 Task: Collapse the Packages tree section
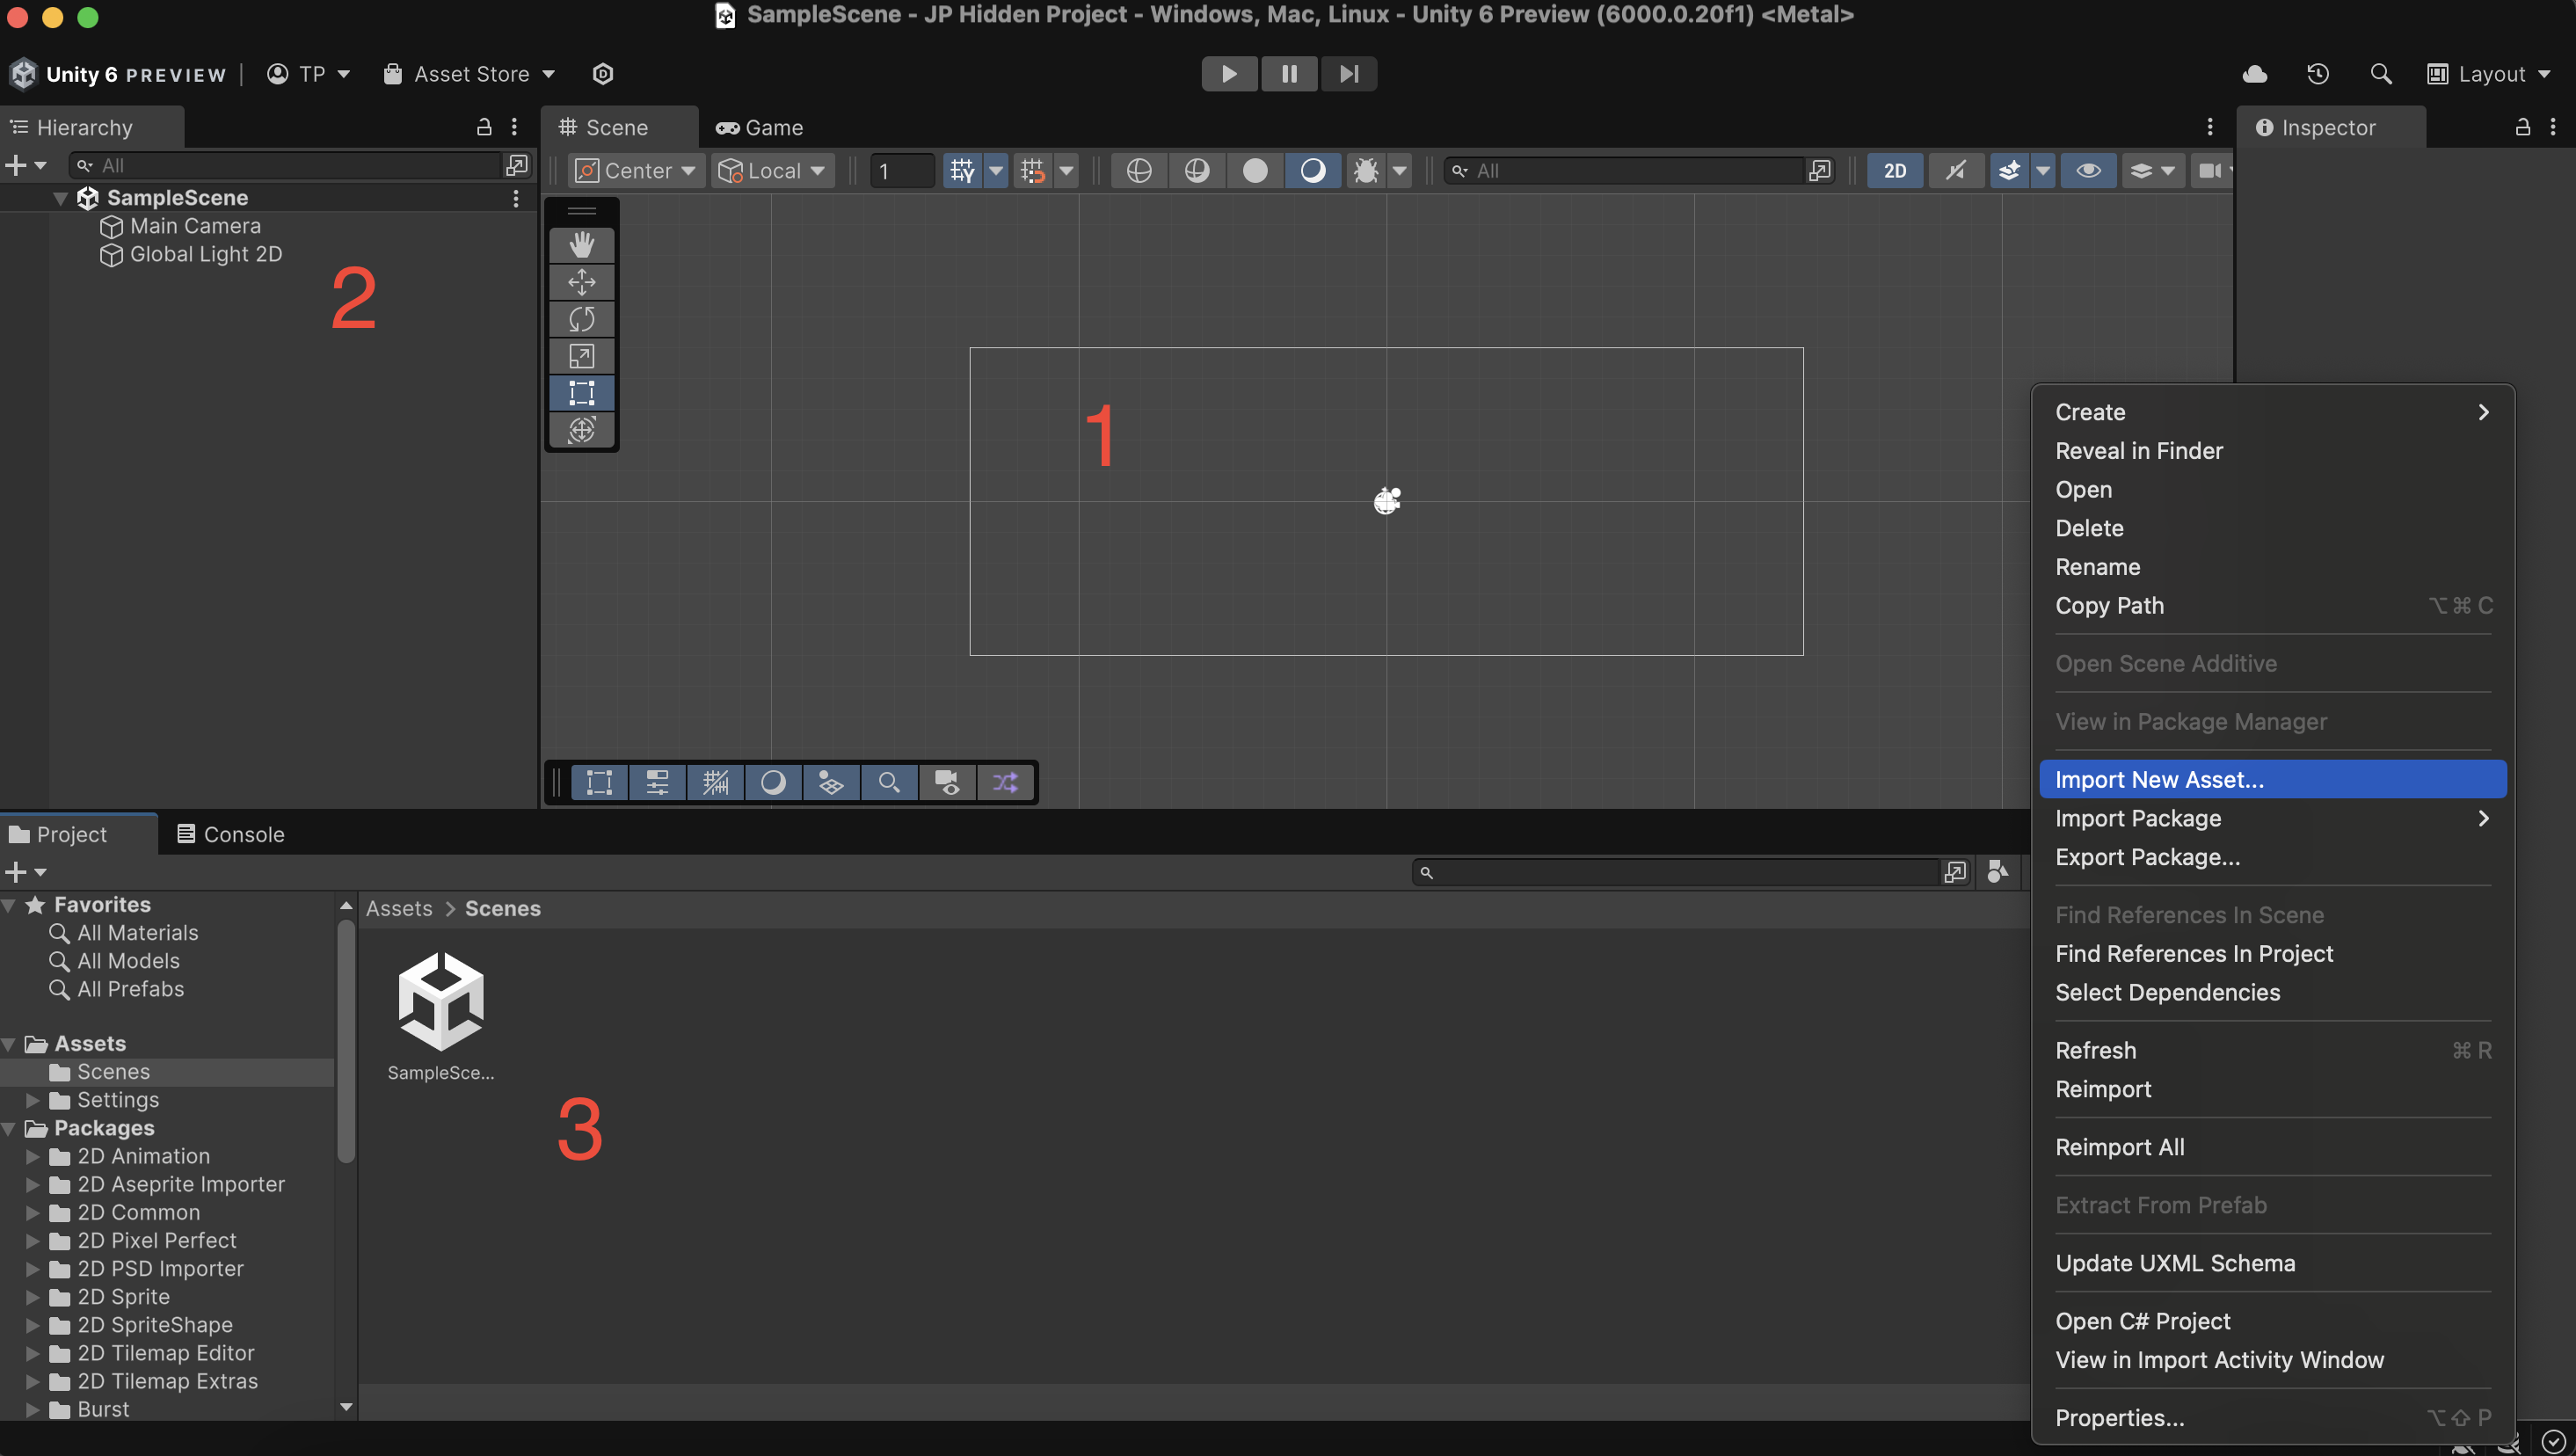pos(9,1128)
